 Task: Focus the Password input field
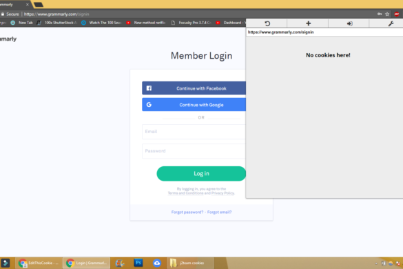coord(194,151)
